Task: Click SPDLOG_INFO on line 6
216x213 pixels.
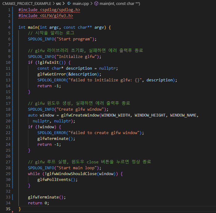Action: (41, 39)
